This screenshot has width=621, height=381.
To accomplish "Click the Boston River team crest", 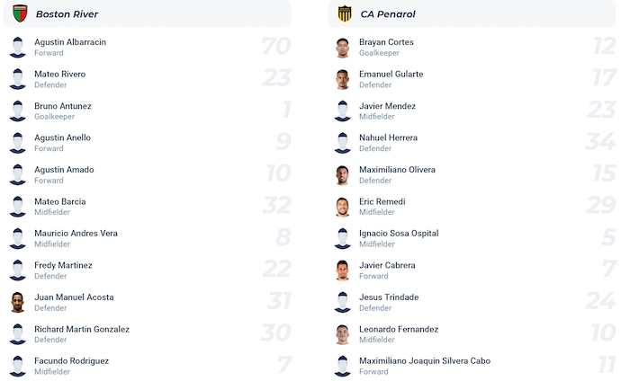I will click(x=19, y=13).
